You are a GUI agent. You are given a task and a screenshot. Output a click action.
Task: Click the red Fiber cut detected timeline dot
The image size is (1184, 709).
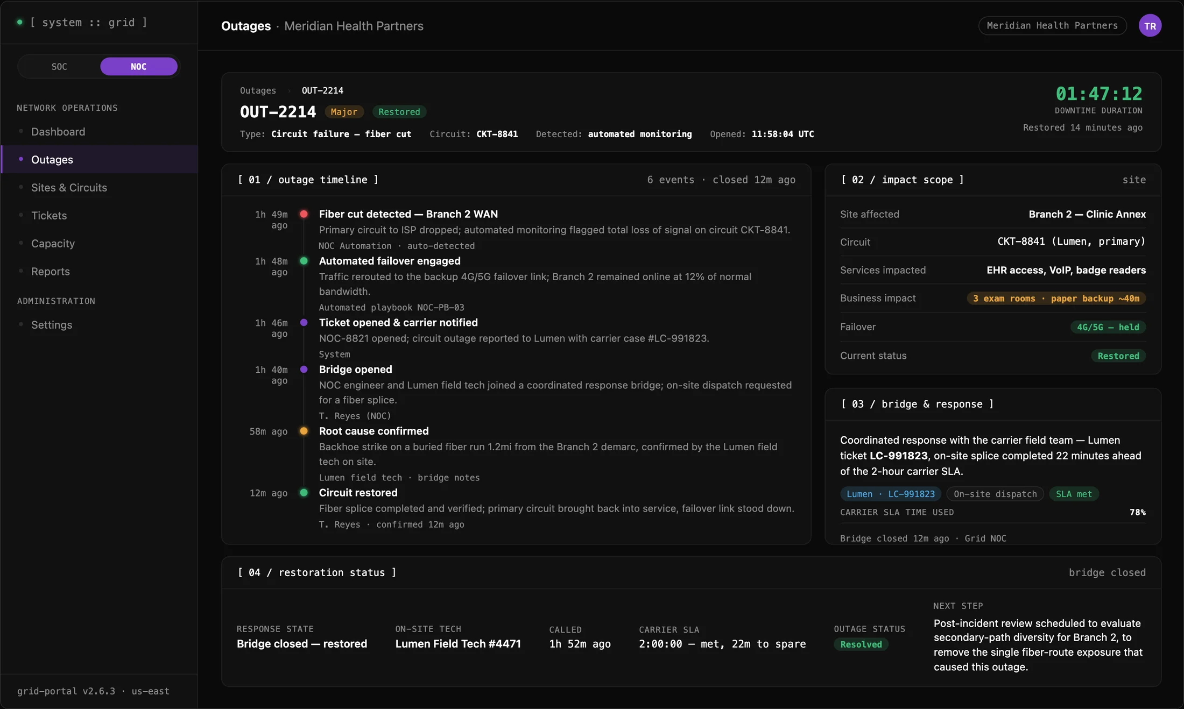point(304,214)
